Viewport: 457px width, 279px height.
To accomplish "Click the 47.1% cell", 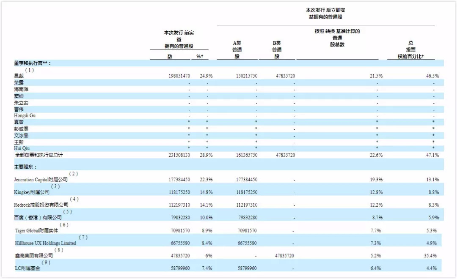I will tap(432, 155).
